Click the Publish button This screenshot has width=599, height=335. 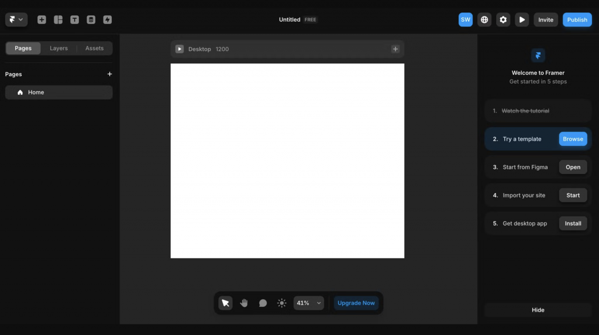577,19
